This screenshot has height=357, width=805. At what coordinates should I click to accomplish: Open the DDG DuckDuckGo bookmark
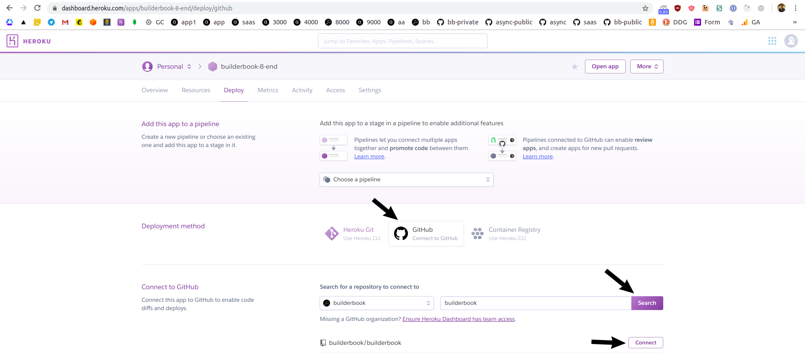[675, 22]
